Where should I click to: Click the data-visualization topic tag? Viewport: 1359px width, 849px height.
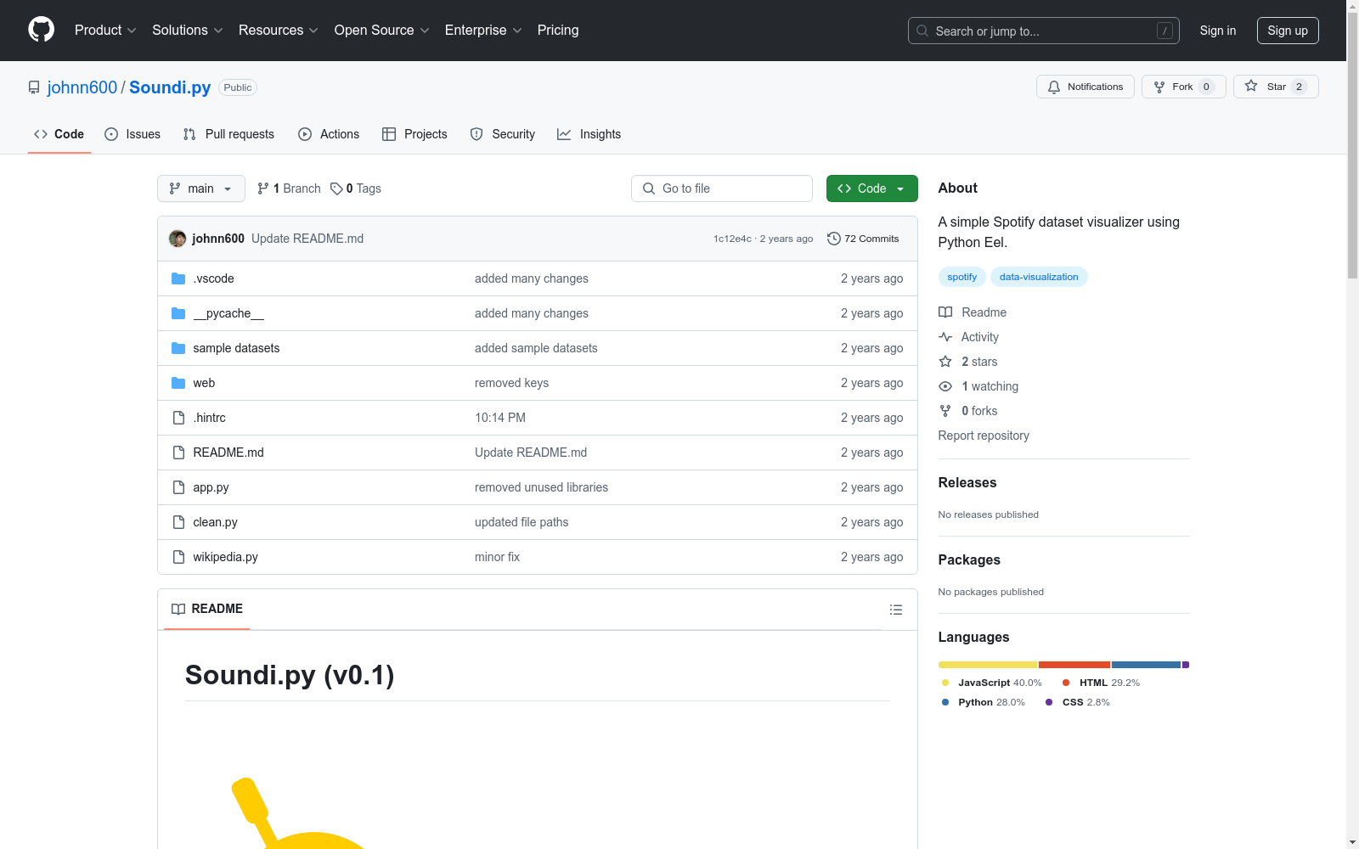point(1039,277)
